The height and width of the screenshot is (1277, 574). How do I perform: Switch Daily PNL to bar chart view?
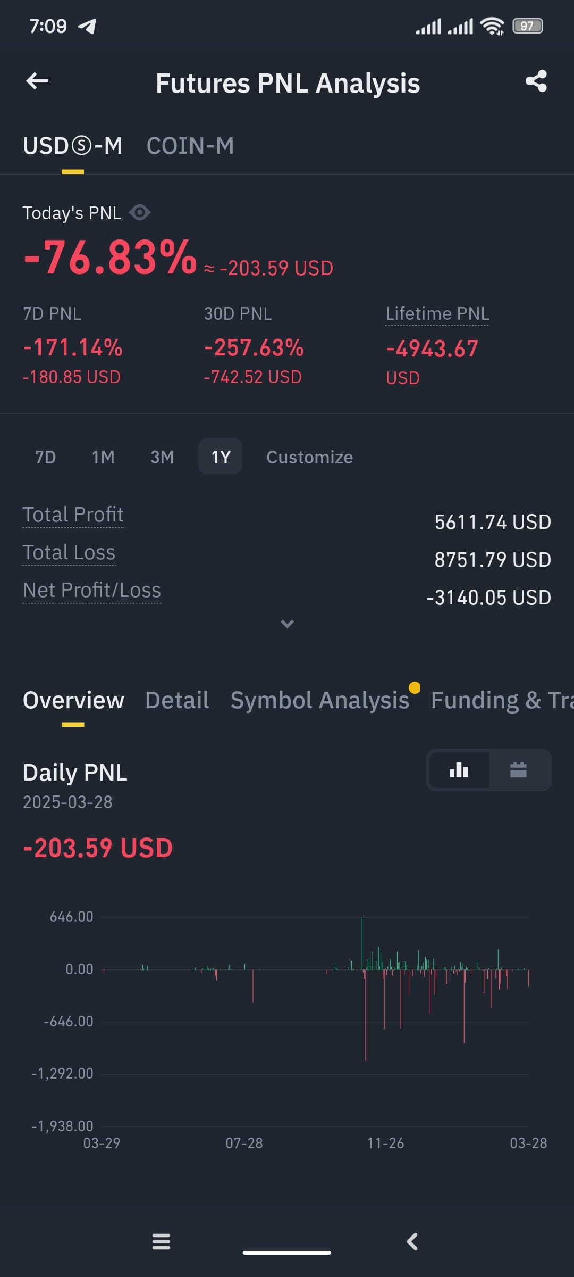coord(459,770)
